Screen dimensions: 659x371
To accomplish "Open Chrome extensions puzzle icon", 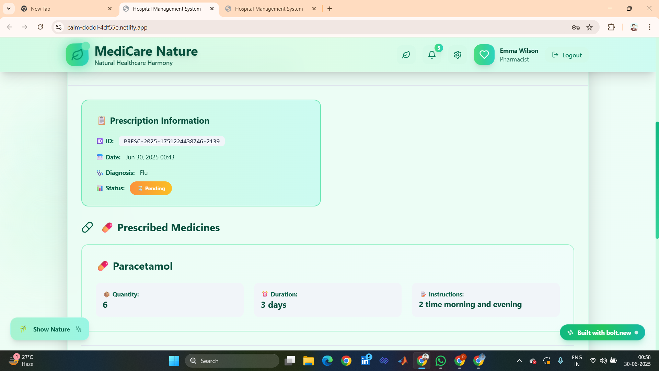I will (x=611, y=27).
